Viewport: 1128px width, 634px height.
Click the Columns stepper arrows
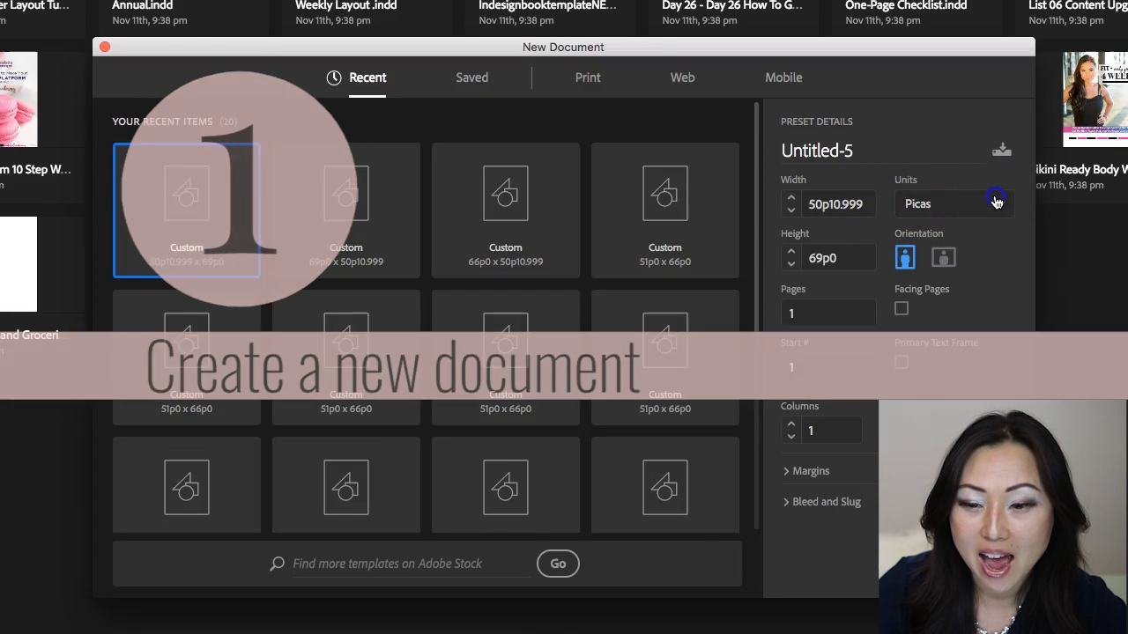click(x=791, y=431)
